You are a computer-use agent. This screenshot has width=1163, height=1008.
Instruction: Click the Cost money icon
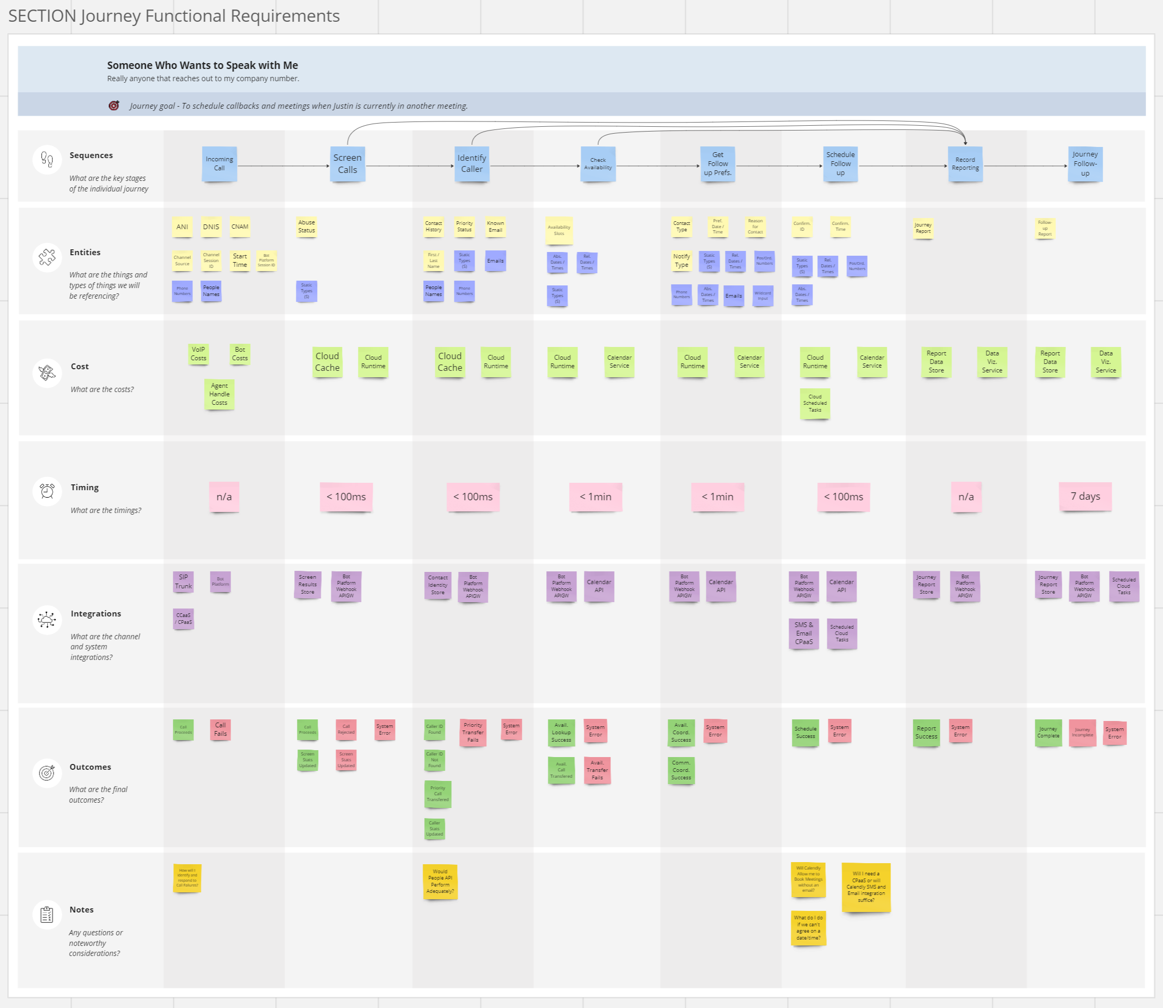pyautogui.click(x=47, y=372)
